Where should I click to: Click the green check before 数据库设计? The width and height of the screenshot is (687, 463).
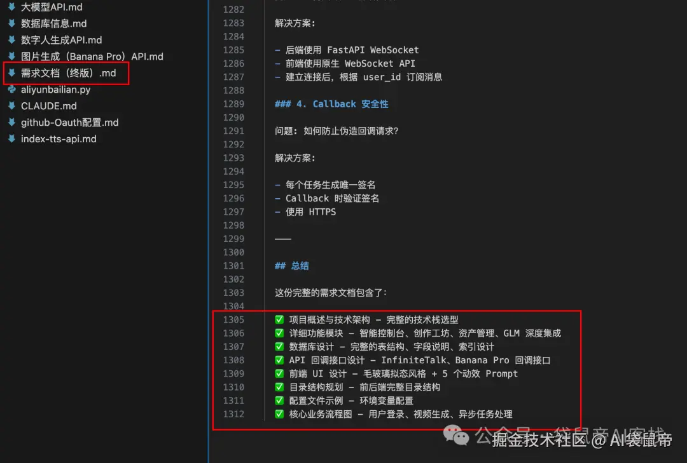(279, 347)
